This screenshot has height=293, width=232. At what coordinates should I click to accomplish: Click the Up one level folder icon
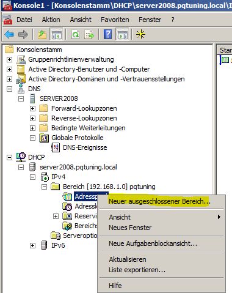coord(42,34)
